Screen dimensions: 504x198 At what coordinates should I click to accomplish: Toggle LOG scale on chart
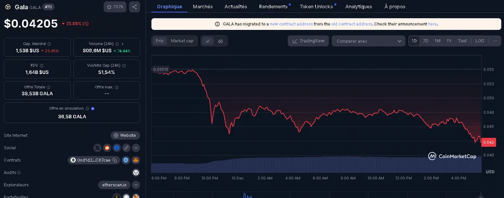click(480, 41)
